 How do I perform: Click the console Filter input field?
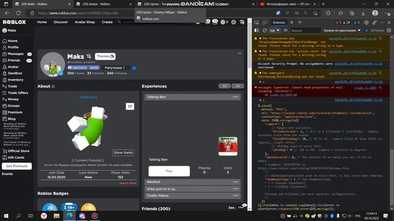coord(305,30)
